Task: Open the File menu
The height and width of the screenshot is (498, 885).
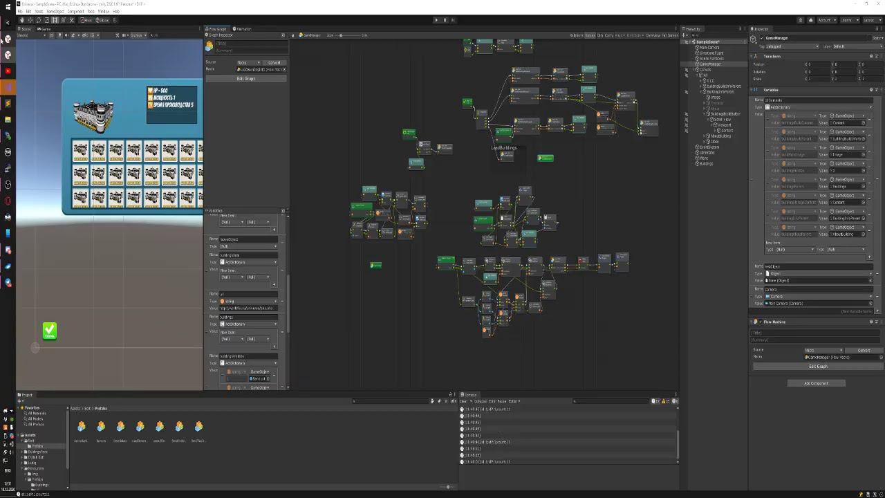Action: 20,12
